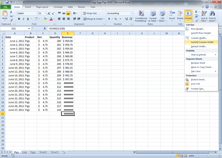
Task: Choose Format Cells menu item
Action: tap(202, 89)
